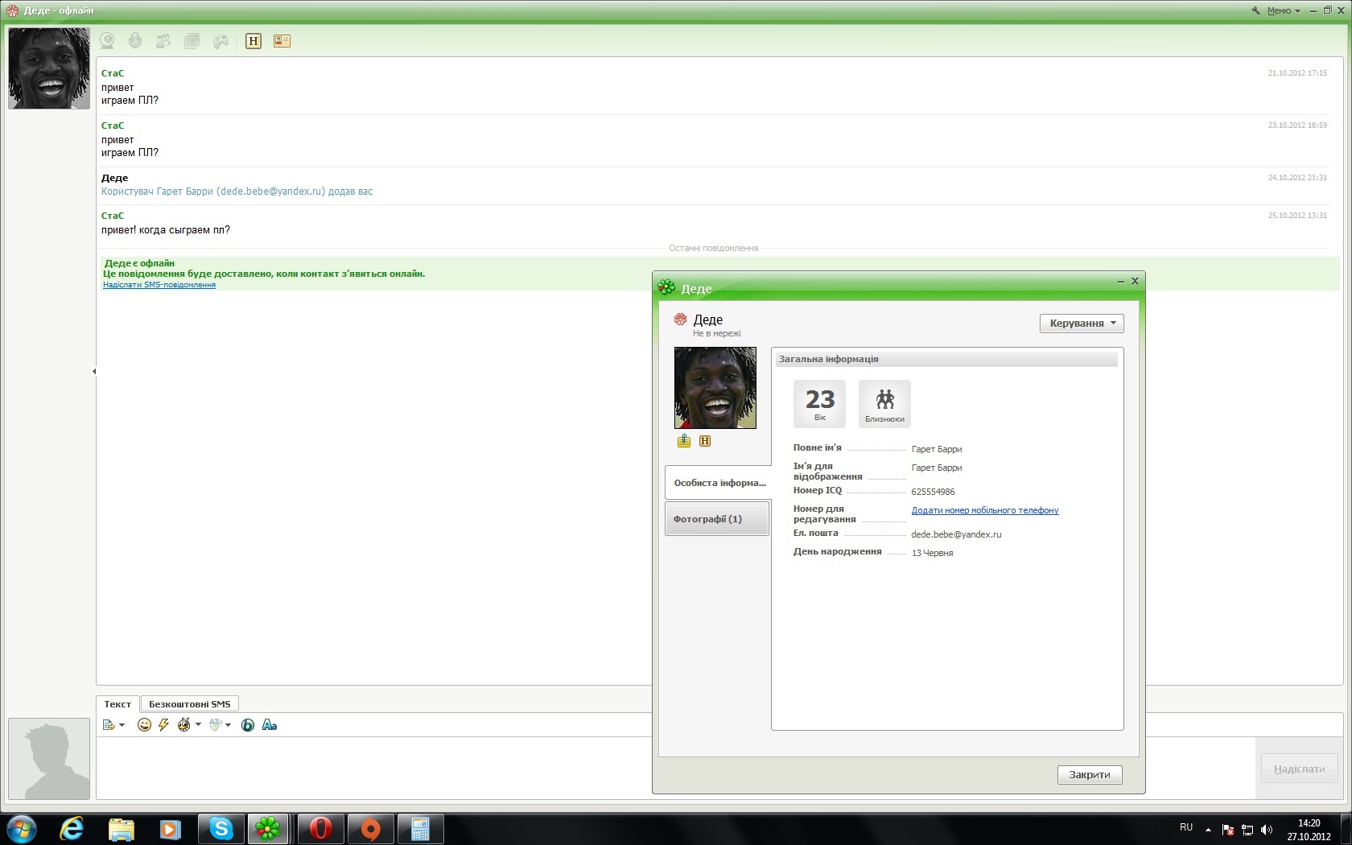Screen dimensions: 1352x845
Task: Click the ICQ flower icon in dialog title
Action: click(x=666, y=287)
